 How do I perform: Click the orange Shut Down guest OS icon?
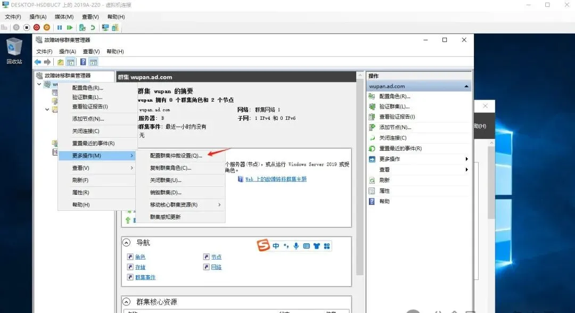pos(47,27)
